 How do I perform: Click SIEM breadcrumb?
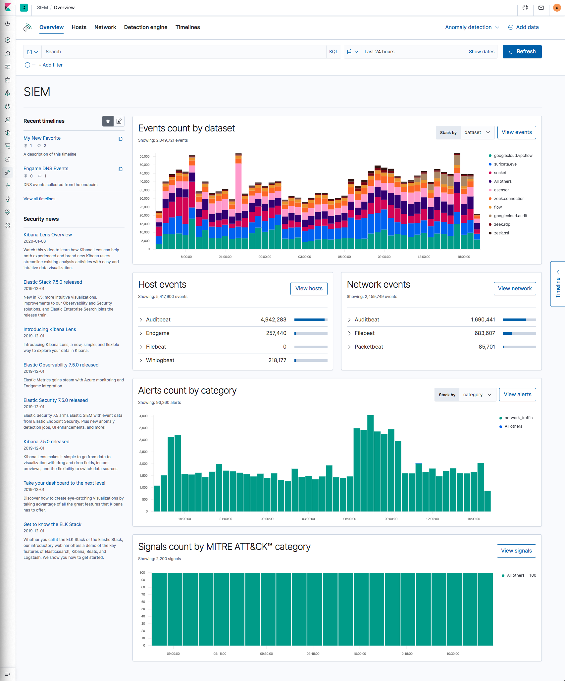42,8
